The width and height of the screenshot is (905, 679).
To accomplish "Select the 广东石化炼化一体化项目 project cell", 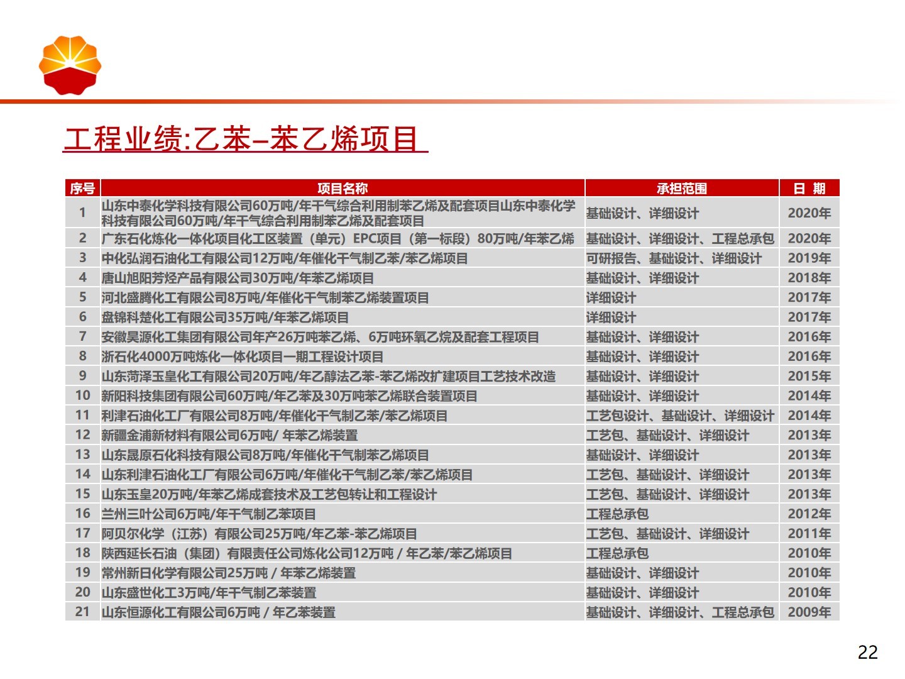I will pos(343,238).
